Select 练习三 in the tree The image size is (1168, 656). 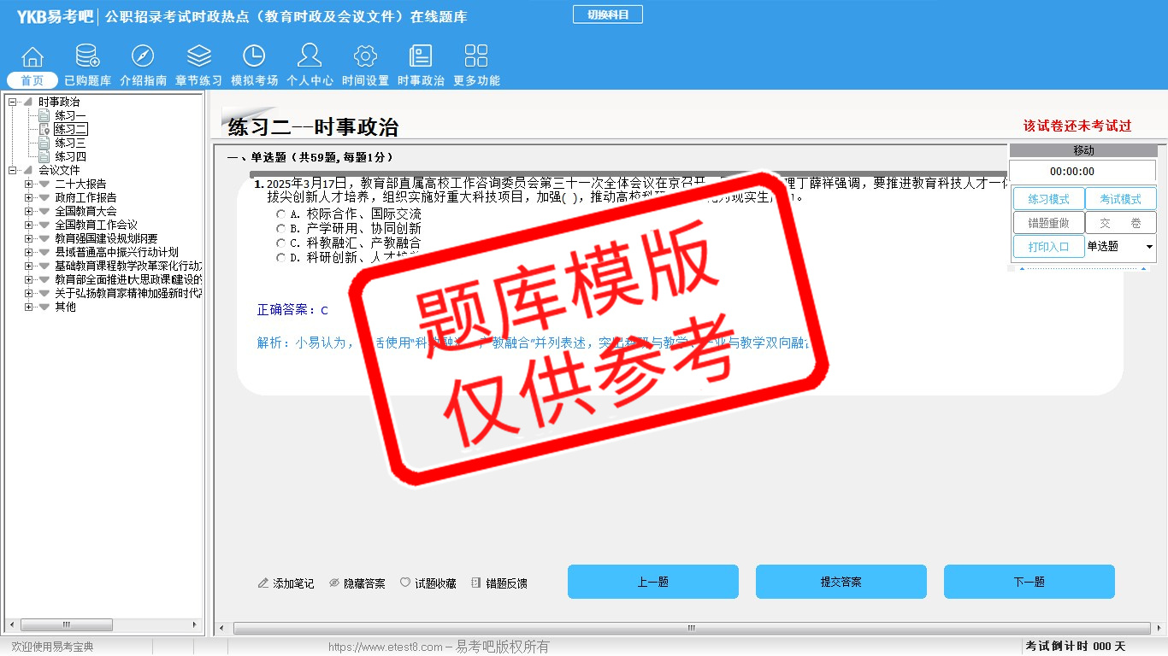coord(70,143)
